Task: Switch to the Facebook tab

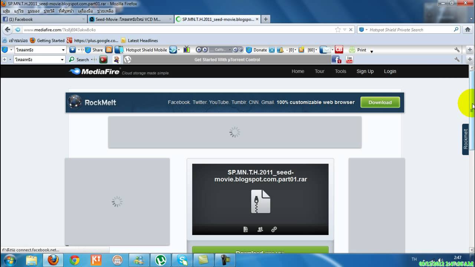Action: [x=44, y=19]
